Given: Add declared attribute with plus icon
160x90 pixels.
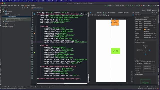Looking at the screenshot, I should pos(153,19).
